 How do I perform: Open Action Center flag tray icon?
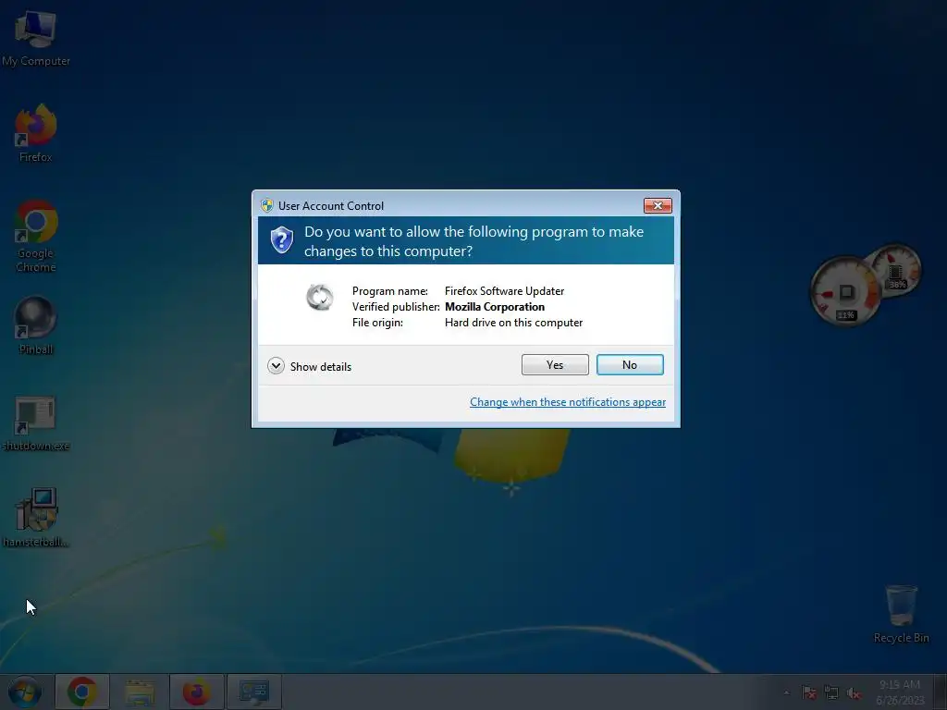pyautogui.click(x=808, y=692)
